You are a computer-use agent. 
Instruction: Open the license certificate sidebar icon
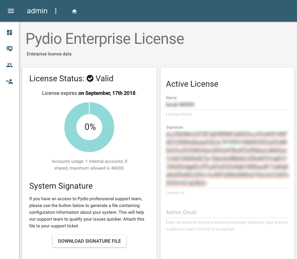pos(10,49)
